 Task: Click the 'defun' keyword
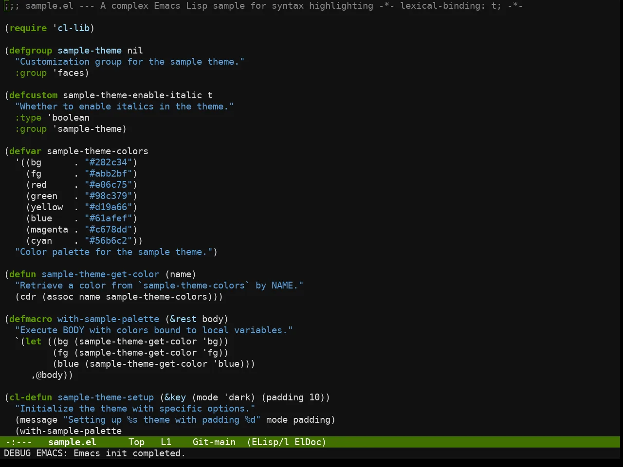[x=23, y=274]
